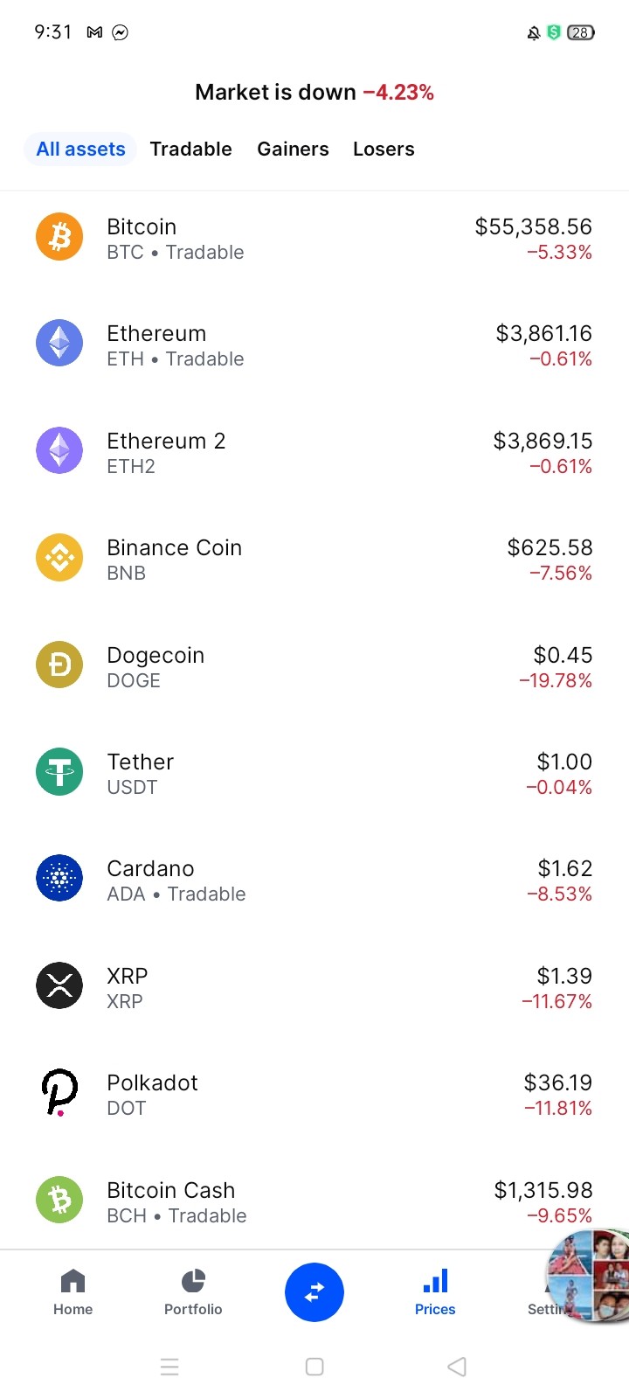Select the All assets filter
629x1399 pixels.
click(x=80, y=149)
